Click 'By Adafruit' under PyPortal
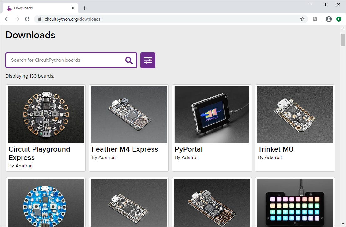This screenshot has height=227, width=346. tap(187, 157)
